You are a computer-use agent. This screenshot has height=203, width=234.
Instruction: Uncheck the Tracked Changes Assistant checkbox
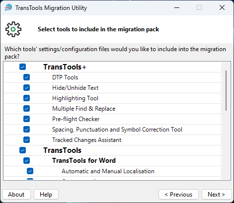coord(26,140)
